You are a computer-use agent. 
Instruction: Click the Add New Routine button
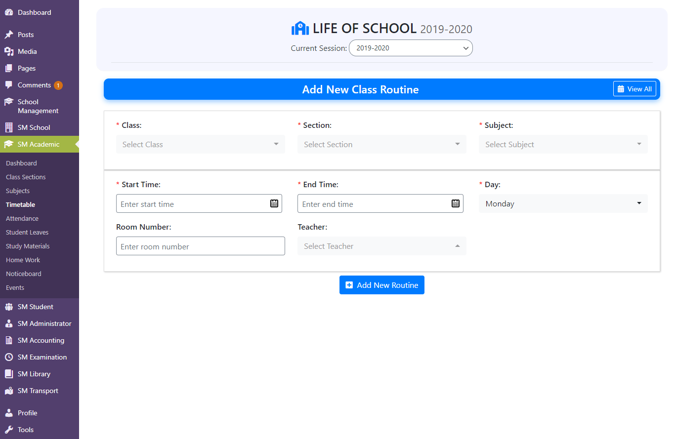pos(382,285)
